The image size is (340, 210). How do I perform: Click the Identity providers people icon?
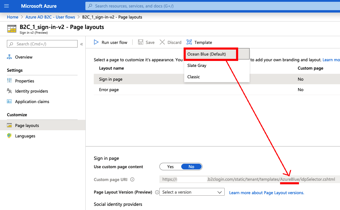click(9, 91)
